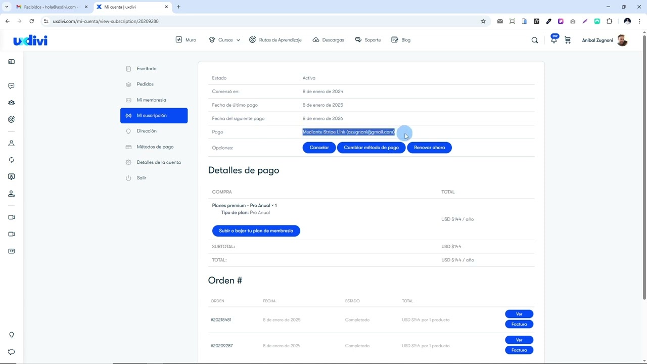Open Blog in the top navigation
This screenshot has height=364, width=647.
[x=401, y=40]
